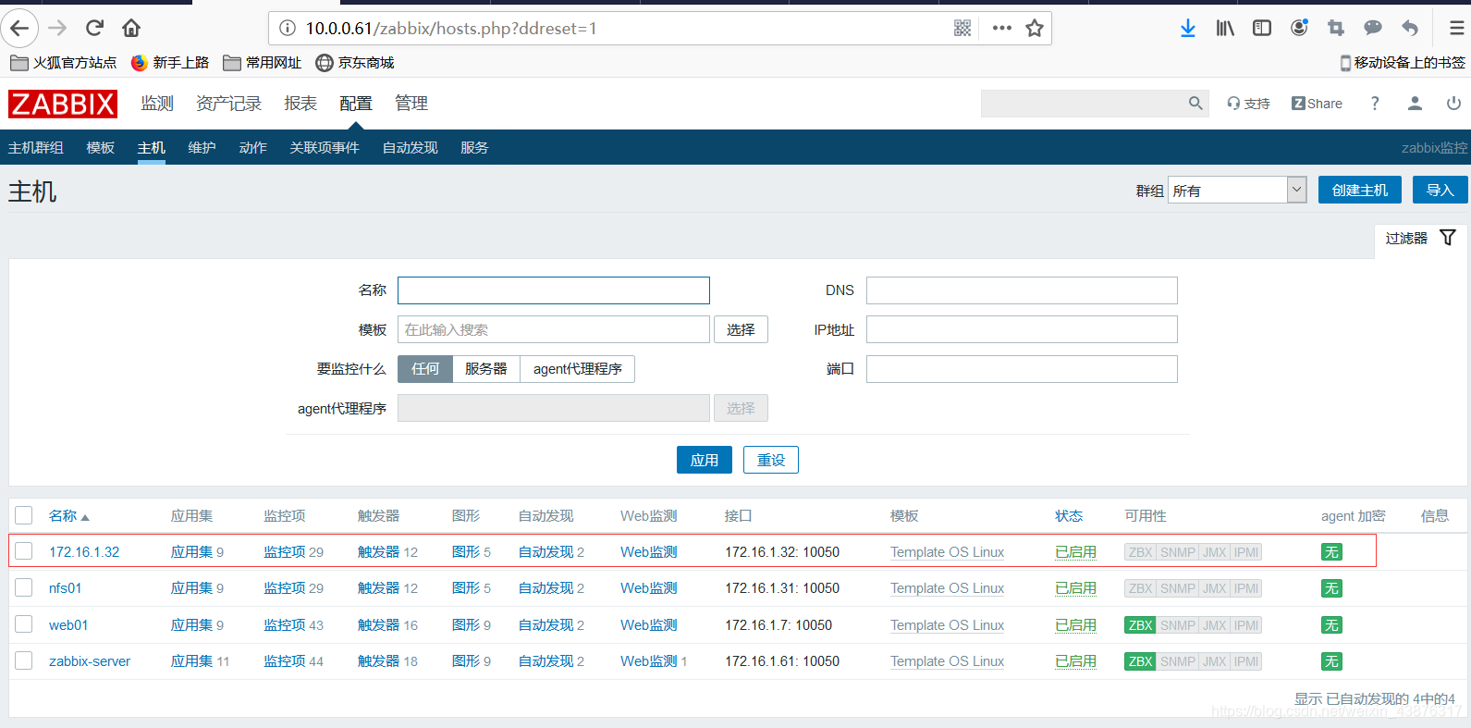Toggle the filter funnel icon
The image size is (1471, 728).
[x=1448, y=238]
